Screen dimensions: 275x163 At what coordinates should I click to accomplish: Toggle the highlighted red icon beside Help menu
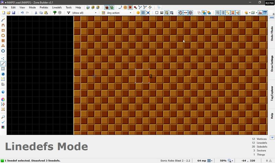pyautogui.click(x=107, y=7)
